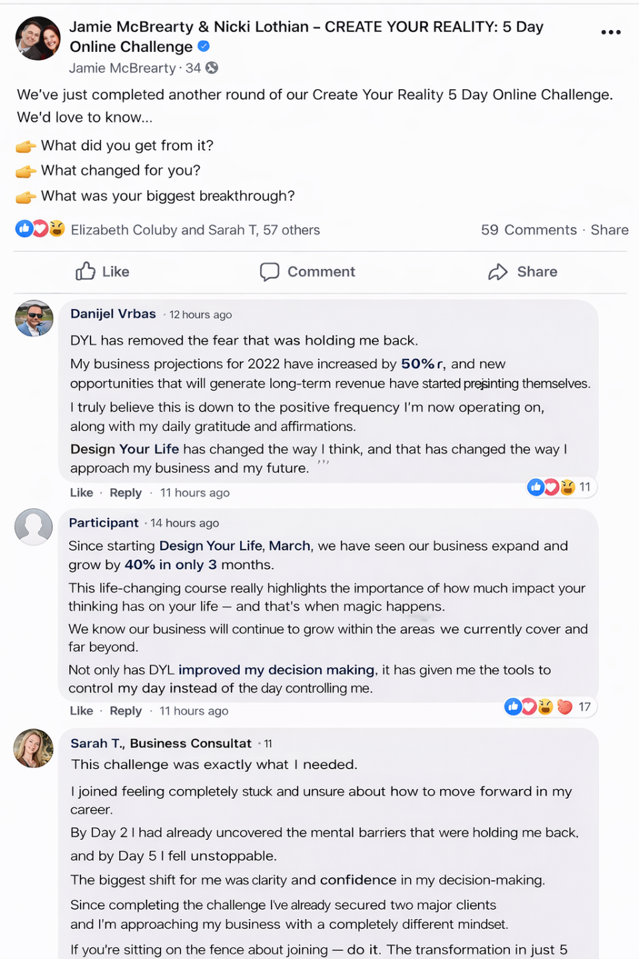Click the Share arrow button below the post

coord(523,272)
